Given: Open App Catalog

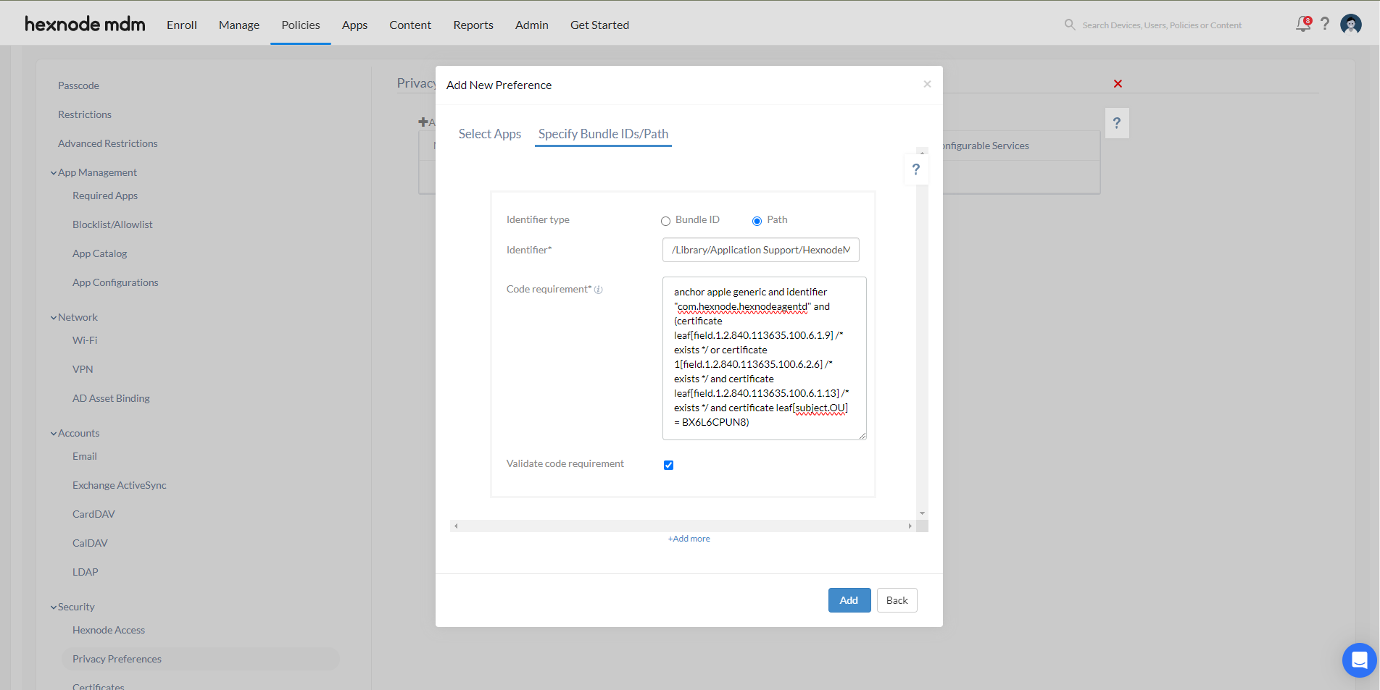Looking at the screenshot, I should coord(99,253).
